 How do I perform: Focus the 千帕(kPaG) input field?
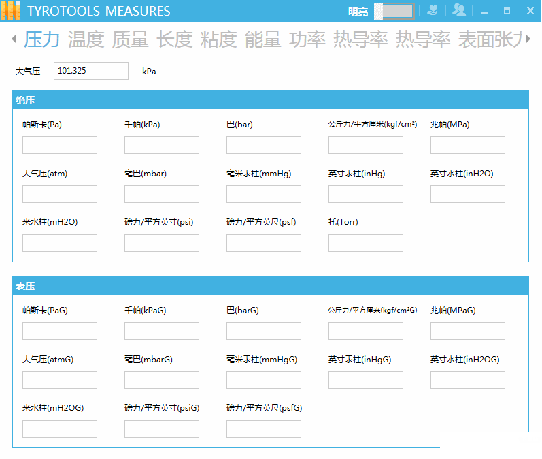(162, 331)
